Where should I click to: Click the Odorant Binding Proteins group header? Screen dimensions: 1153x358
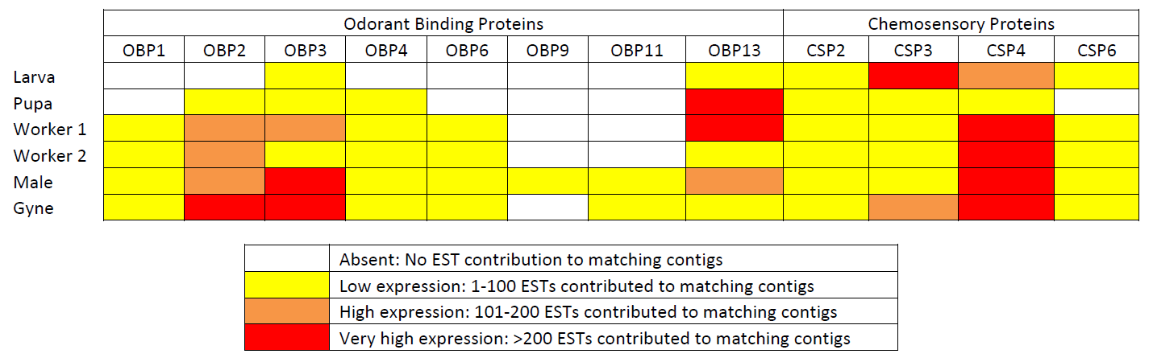(x=443, y=24)
